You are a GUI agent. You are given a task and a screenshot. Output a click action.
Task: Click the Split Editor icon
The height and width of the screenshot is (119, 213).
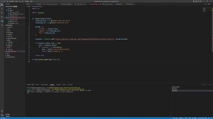[209, 4]
